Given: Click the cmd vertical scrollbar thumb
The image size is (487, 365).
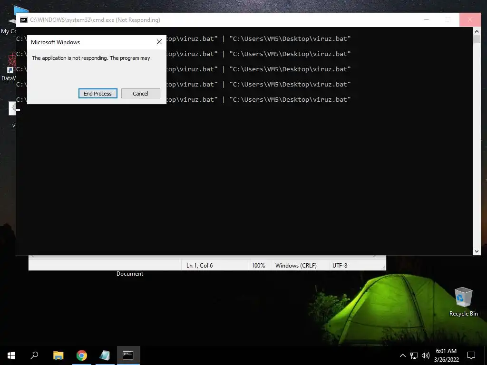Looking at the screenshot, I should tap(477, 39).
